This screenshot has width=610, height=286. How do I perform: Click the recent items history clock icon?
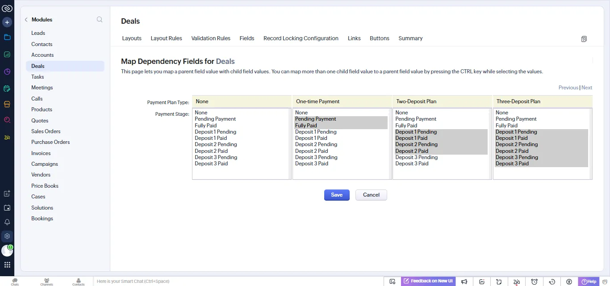click(552, 282)
